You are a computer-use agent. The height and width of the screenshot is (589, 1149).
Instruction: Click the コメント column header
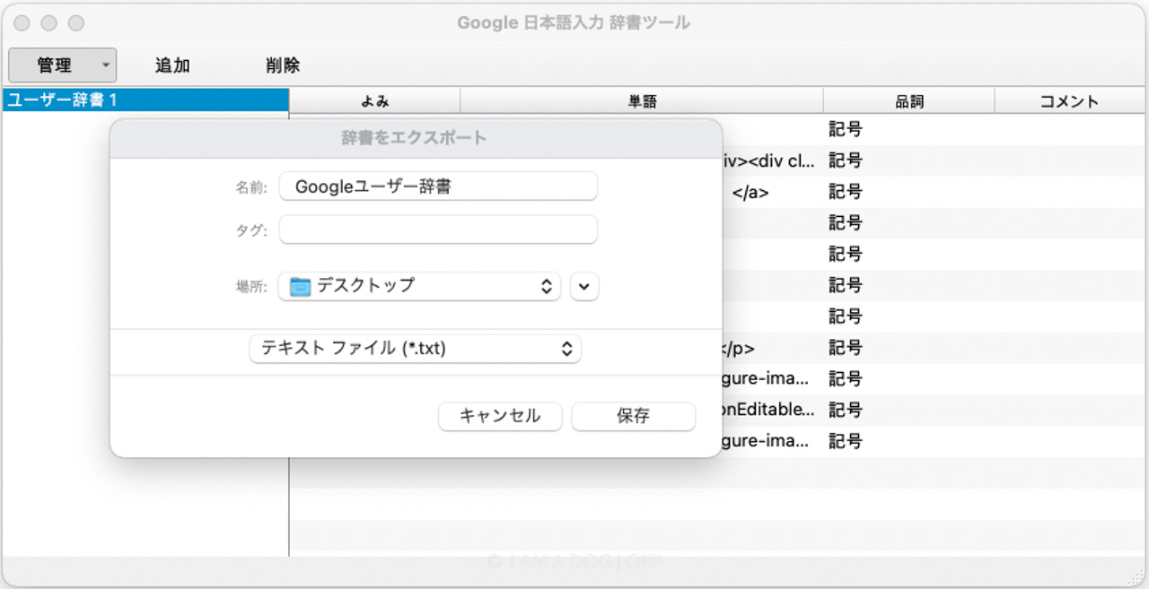[1069, 101]
